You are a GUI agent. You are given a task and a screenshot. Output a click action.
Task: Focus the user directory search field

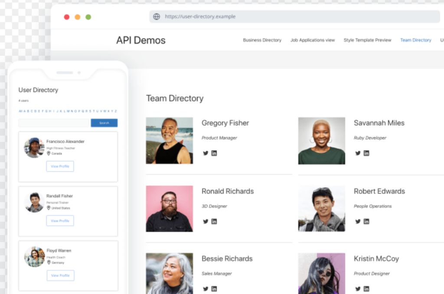coord(53,123)
